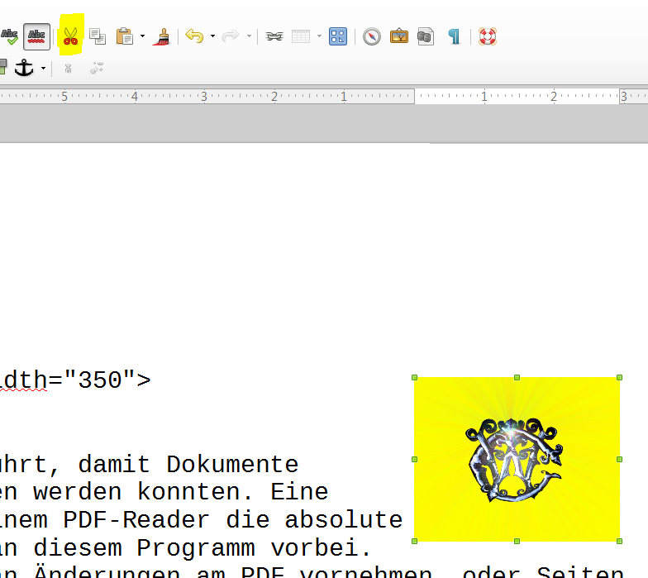Insert a hyperlink using chain icon
Screen dimensions: 648x578
click(274, 36)
